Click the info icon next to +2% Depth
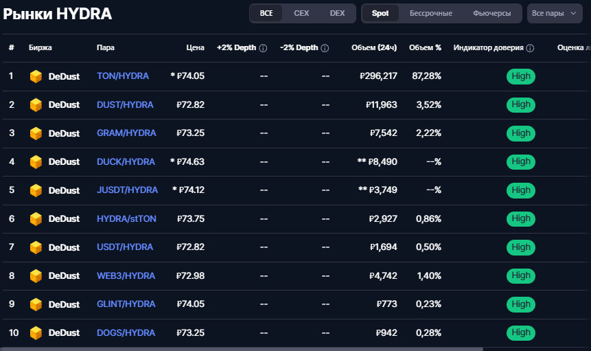The height and width of the screenshot is (351, 591). (263, 48)
